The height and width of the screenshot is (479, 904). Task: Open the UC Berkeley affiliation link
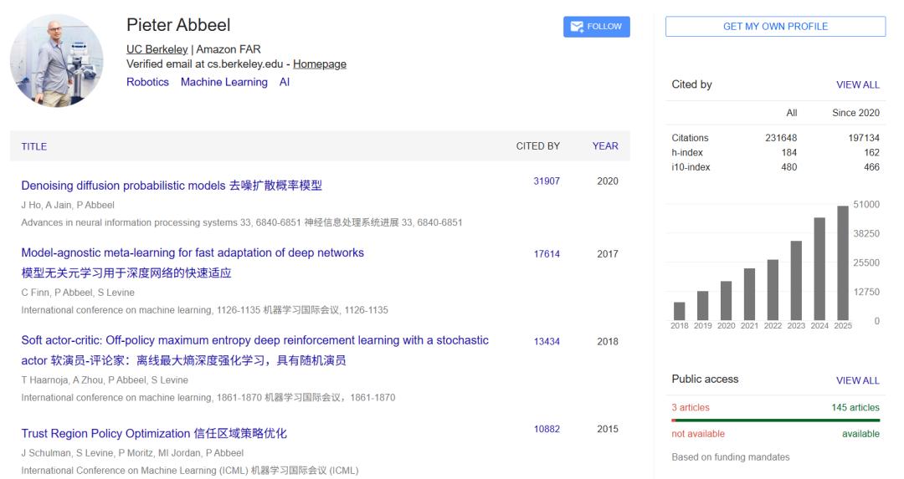pos(157,49)
